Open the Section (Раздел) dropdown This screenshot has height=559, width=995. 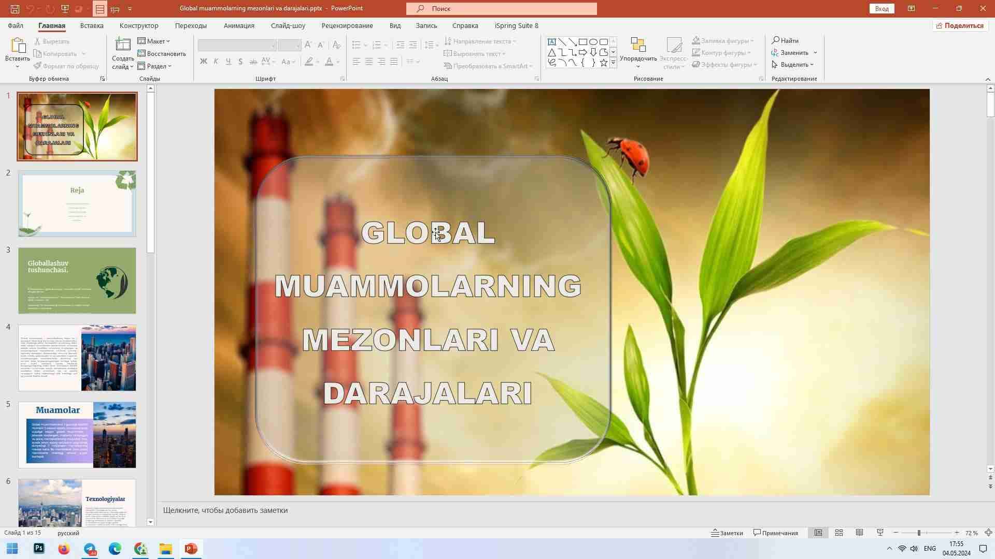click(x=155, y=66)
